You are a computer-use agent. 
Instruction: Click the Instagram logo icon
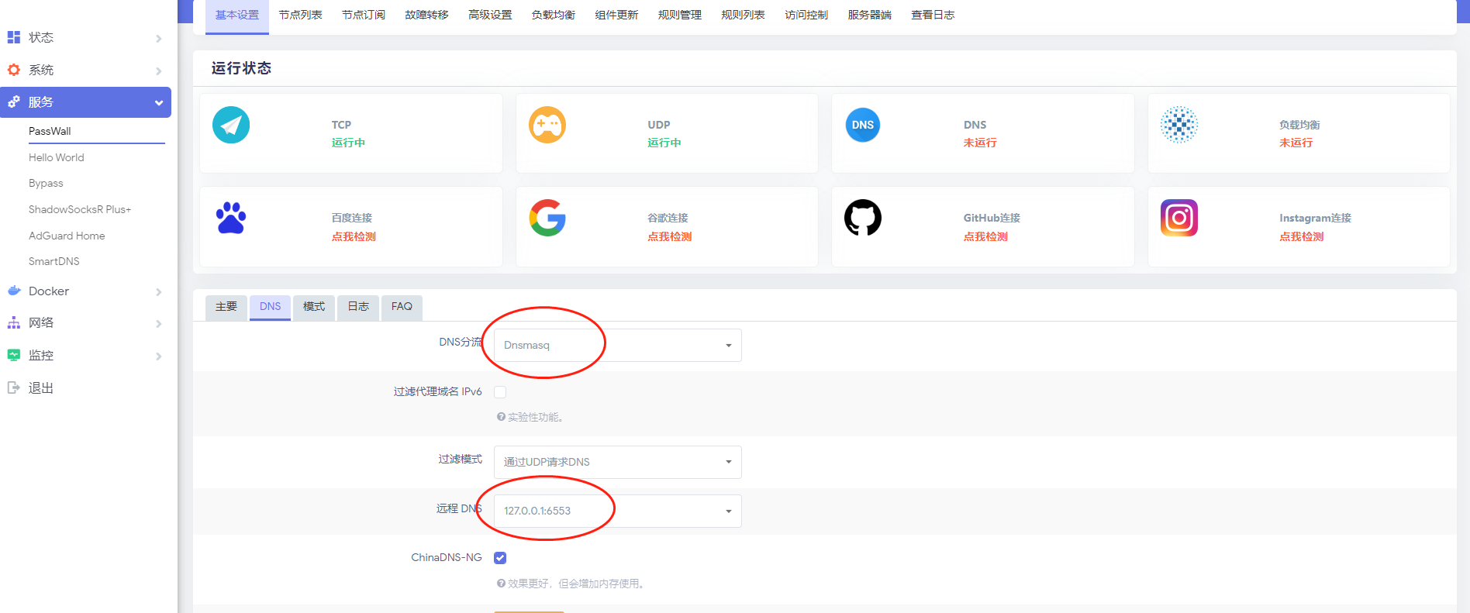point(1178,218)
